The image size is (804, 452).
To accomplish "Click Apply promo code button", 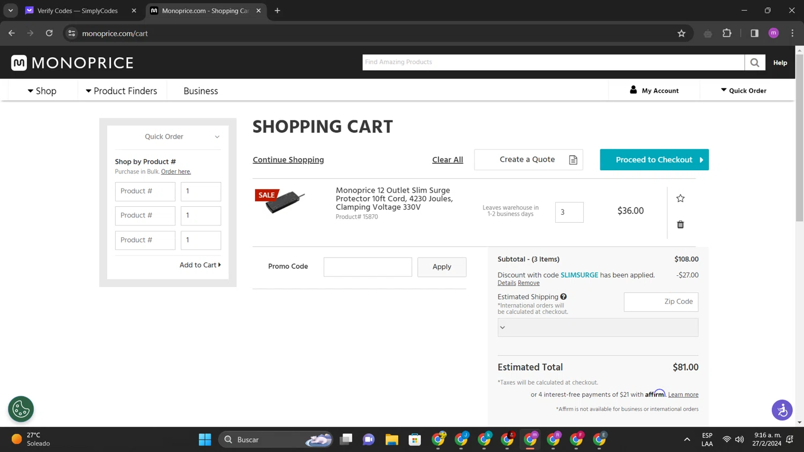I will tap(442, 267).
